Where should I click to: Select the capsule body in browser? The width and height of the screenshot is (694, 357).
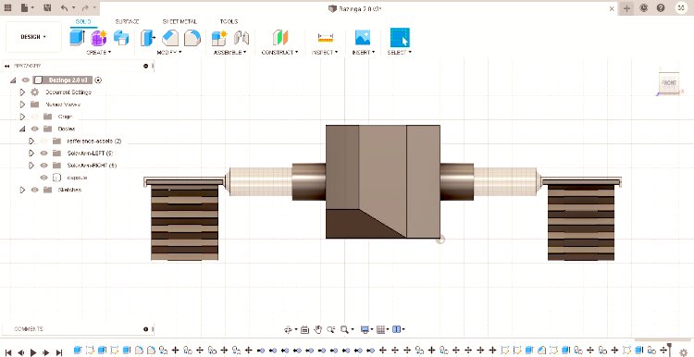[x=77, y=178]
